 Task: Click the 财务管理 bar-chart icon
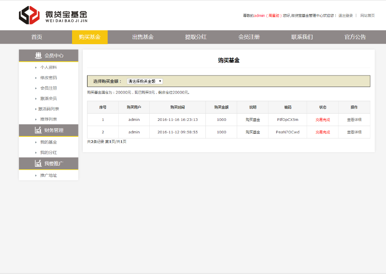[x=38, y=130]
